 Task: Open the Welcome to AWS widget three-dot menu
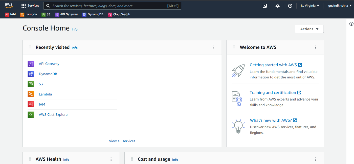(315, 47)
